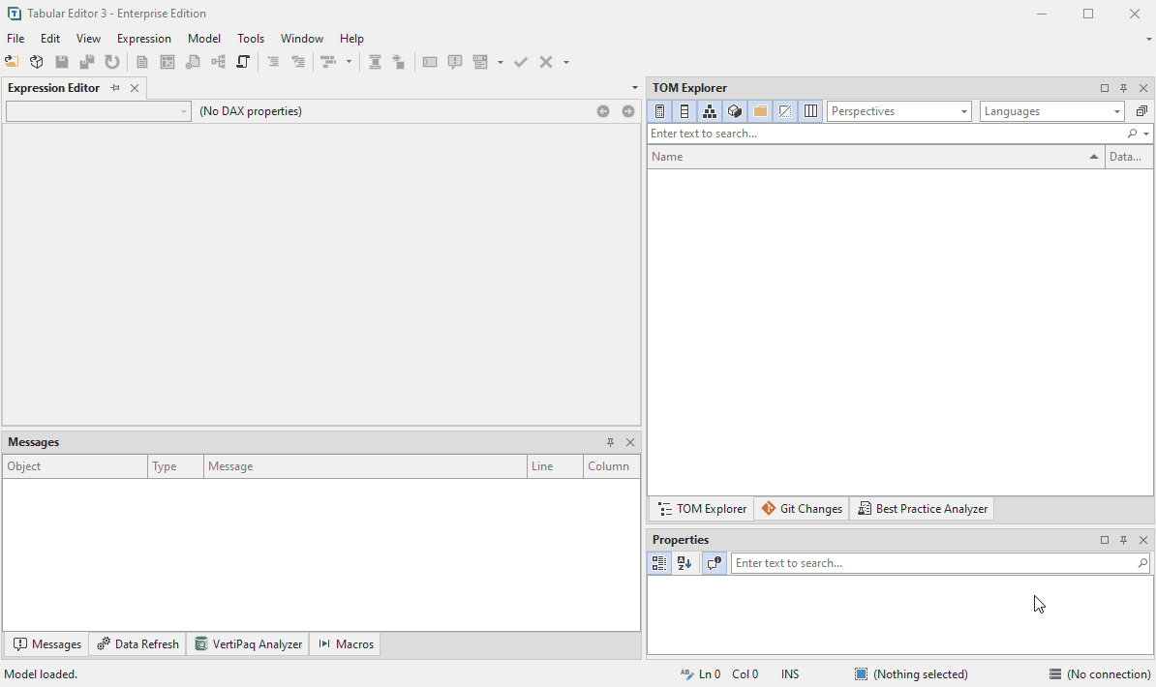Save the model with the save toolbar icon

coord(62,61)
